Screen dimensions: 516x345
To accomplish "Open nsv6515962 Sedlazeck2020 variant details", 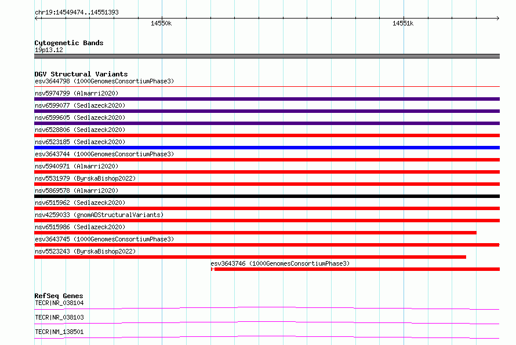I will 267,208.
